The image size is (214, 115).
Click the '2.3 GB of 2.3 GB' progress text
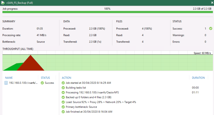tap(202, 9)
